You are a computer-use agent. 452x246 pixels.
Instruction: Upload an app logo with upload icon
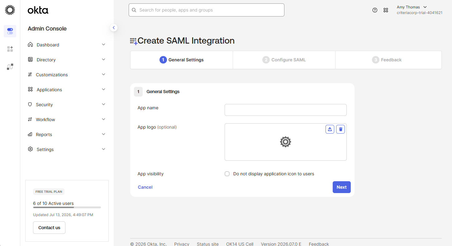point(330,129)
